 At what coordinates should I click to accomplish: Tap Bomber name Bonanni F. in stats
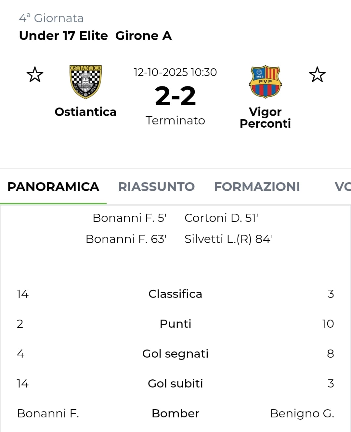point(48,413)
